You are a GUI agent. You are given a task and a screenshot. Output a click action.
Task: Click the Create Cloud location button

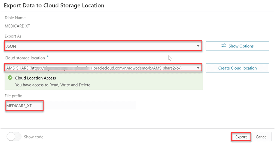pyautogui.click(x=237, y=68)
